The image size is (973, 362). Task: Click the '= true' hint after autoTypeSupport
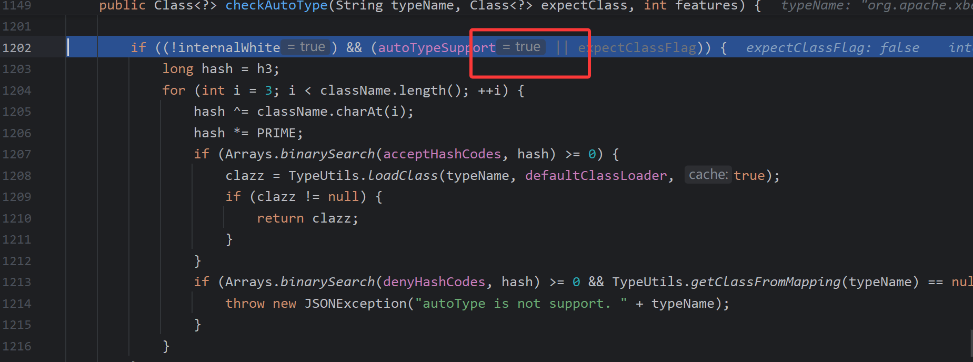click(x=521, y=47)
